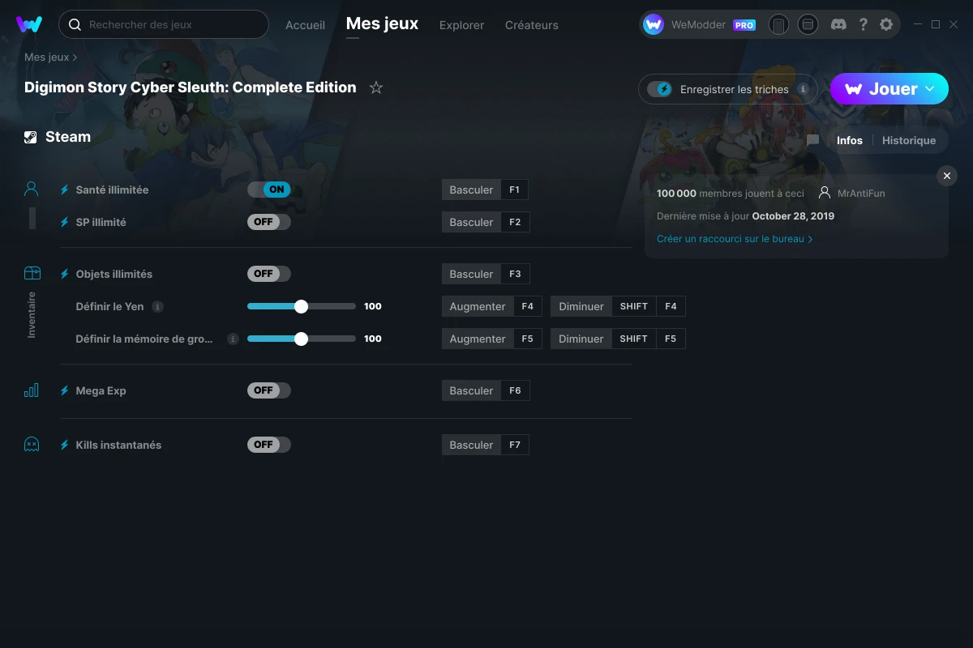Image resolution: width=973 pixels, height=648 pixels.
Task: Click lightning icon beside Santé illimitée
Action: tap(65, 190)
